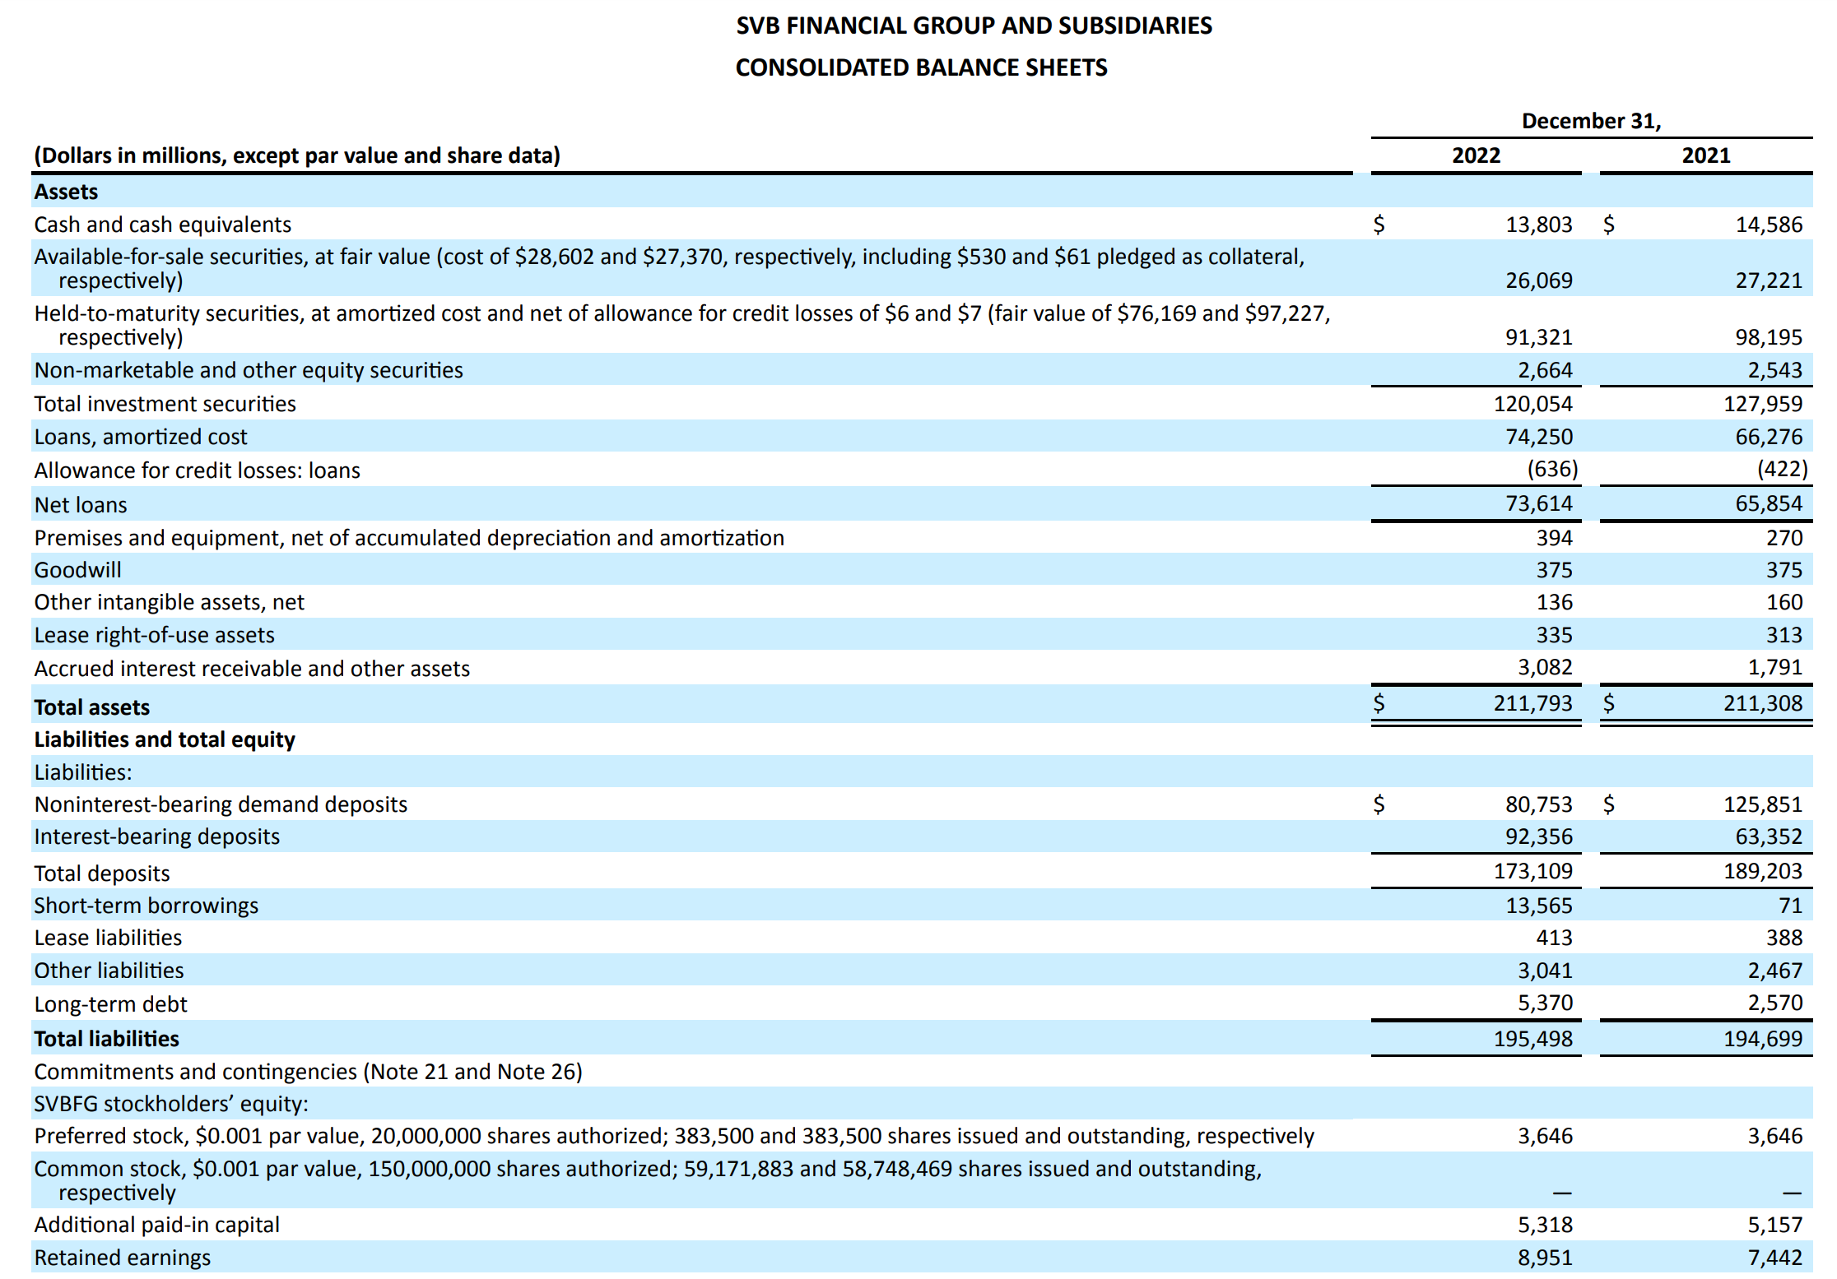Select the Total liabilities bold label
Image resolution: width=1837 pixels, height=1279 pixels.
point(106,1039)
